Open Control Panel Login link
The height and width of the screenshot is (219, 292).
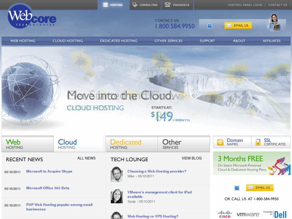point(245,5)
